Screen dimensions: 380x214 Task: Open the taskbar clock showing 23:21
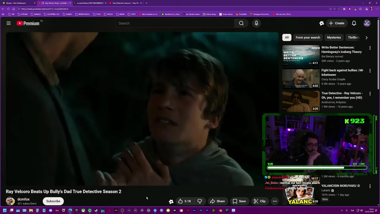369,210
